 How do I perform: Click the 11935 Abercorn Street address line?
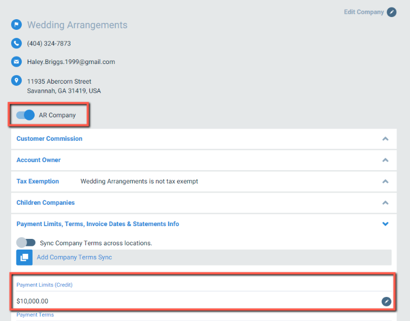(x=59, y=82)
